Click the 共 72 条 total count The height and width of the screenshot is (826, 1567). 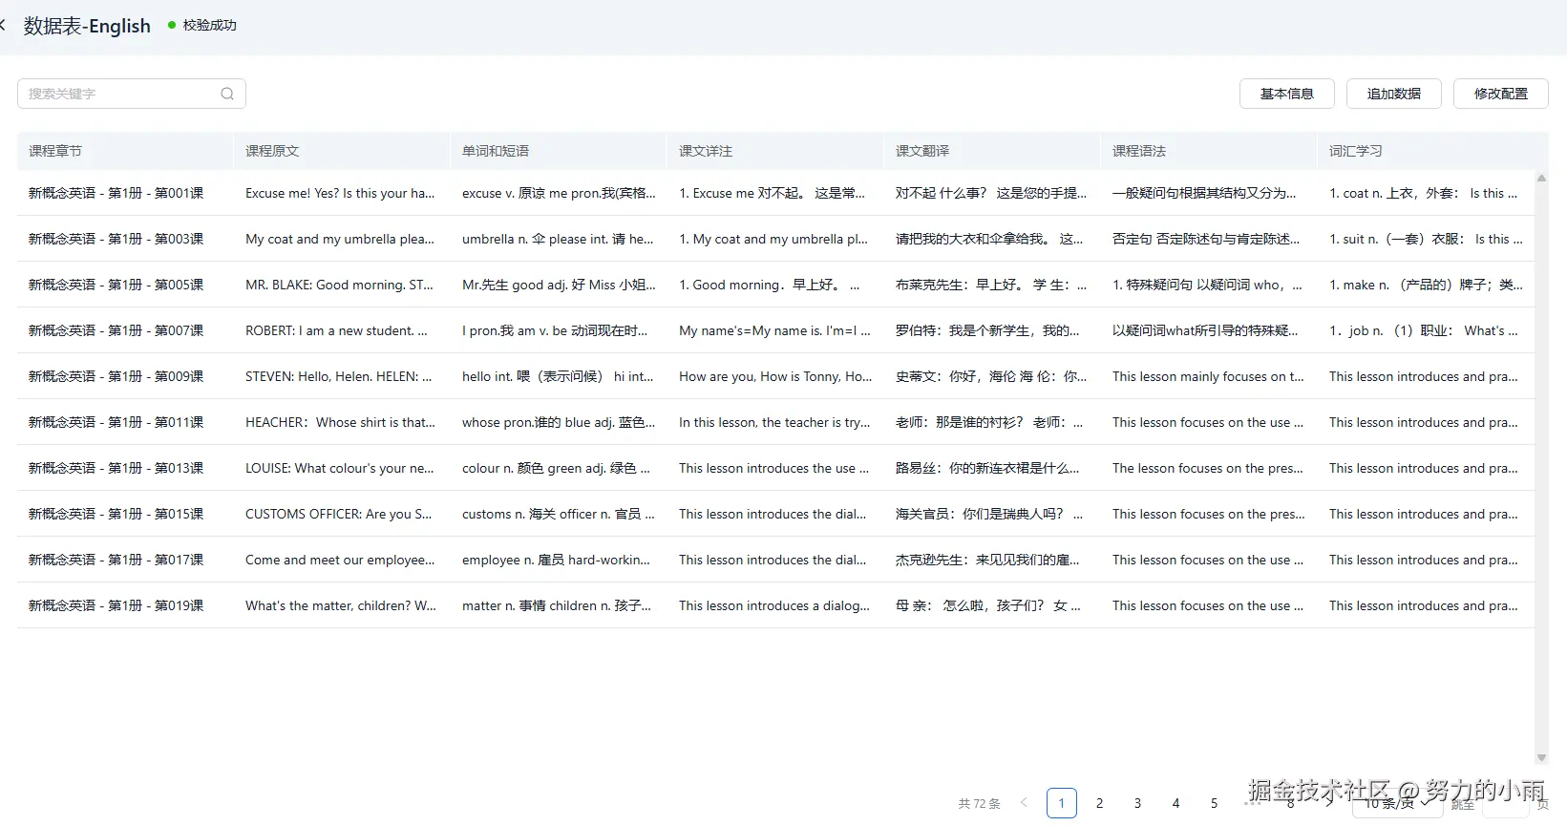pos(980,803)
